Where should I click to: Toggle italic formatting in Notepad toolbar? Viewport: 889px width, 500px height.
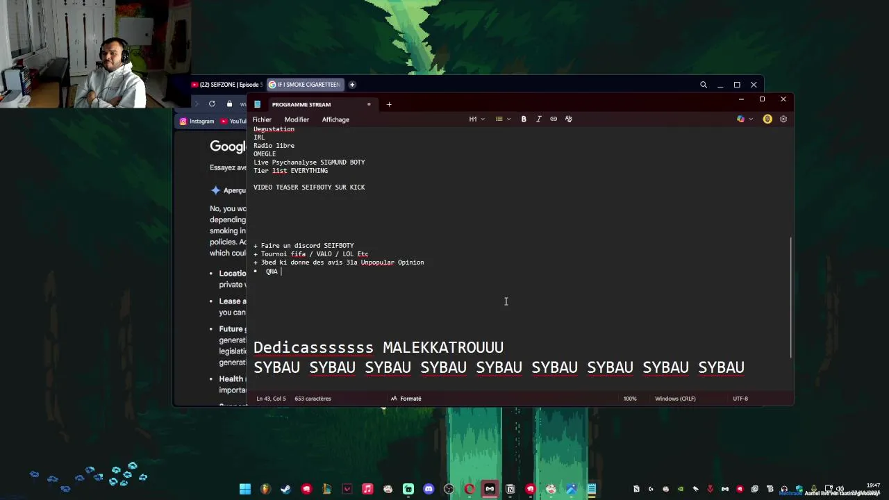point(538,119)
